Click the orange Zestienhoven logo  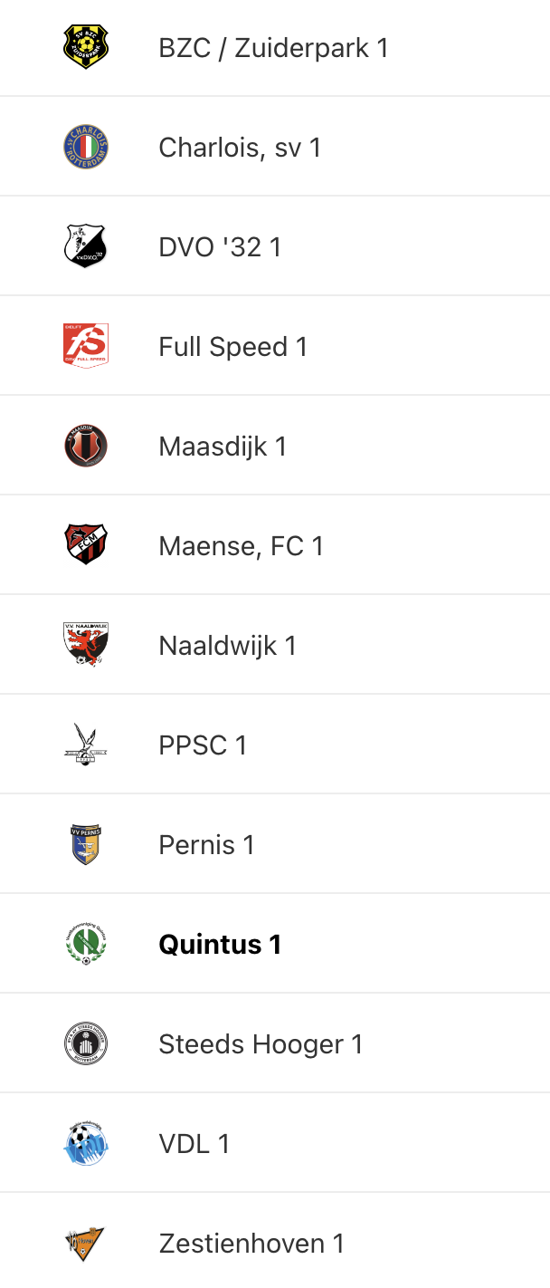(86, 1243)
